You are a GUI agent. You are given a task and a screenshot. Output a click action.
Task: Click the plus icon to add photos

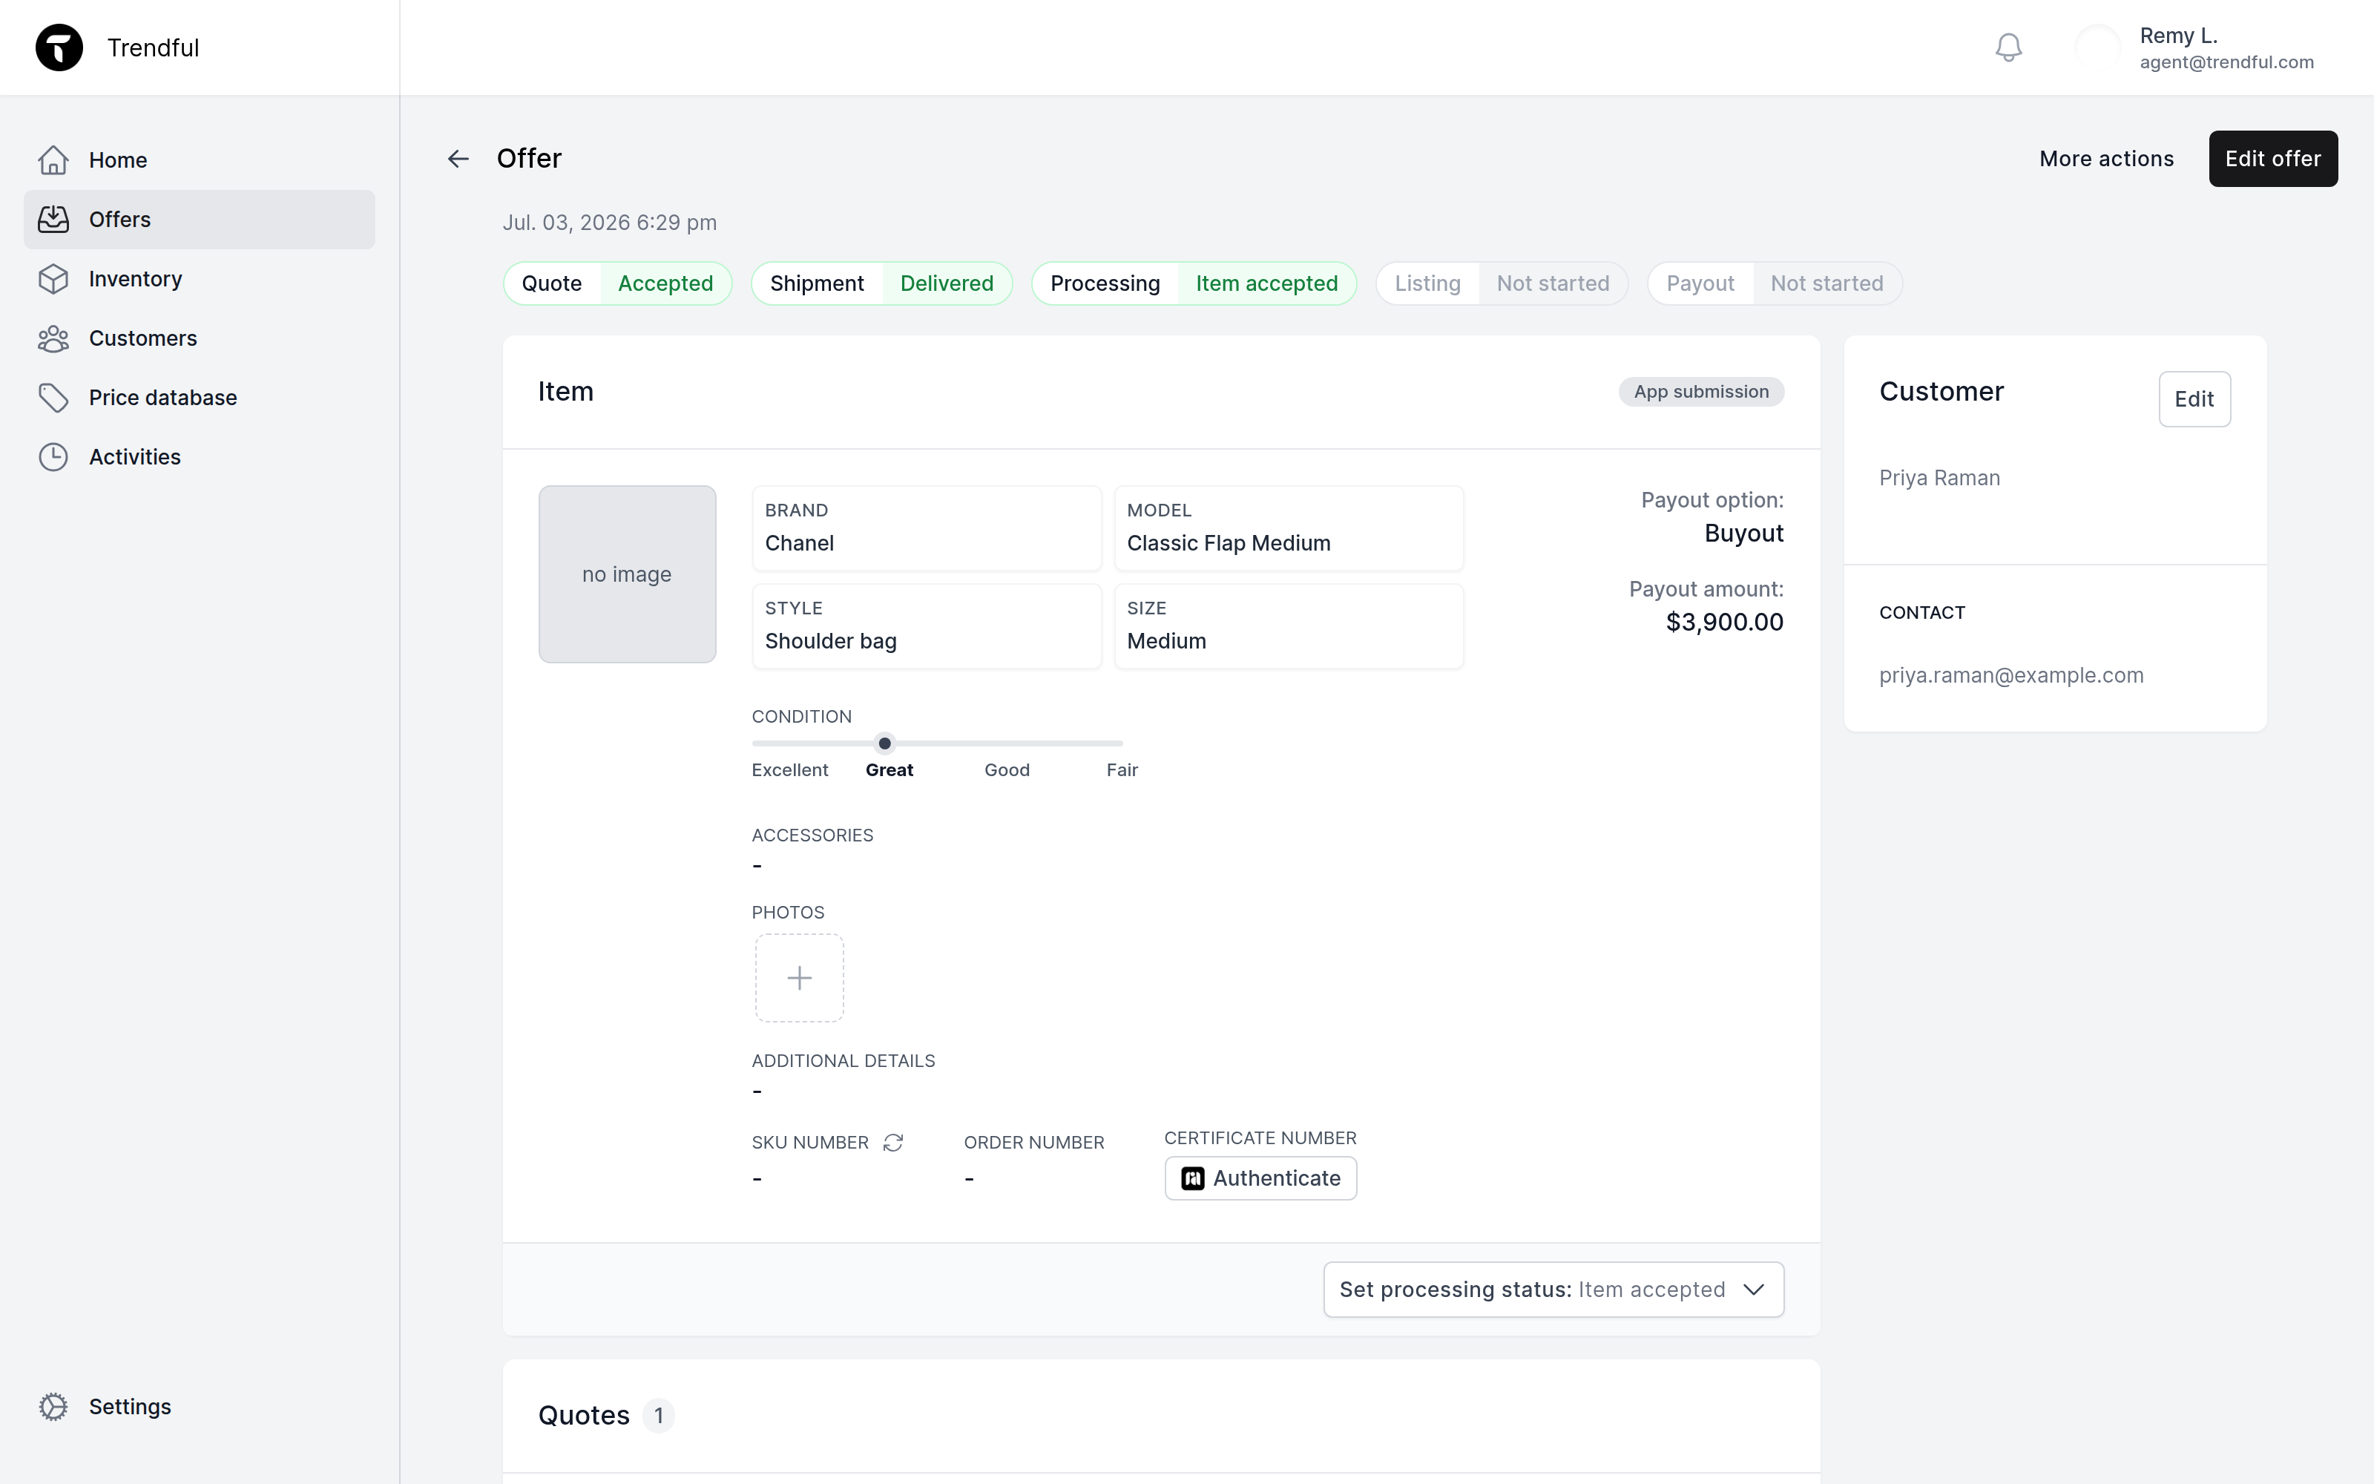[800, 977]
